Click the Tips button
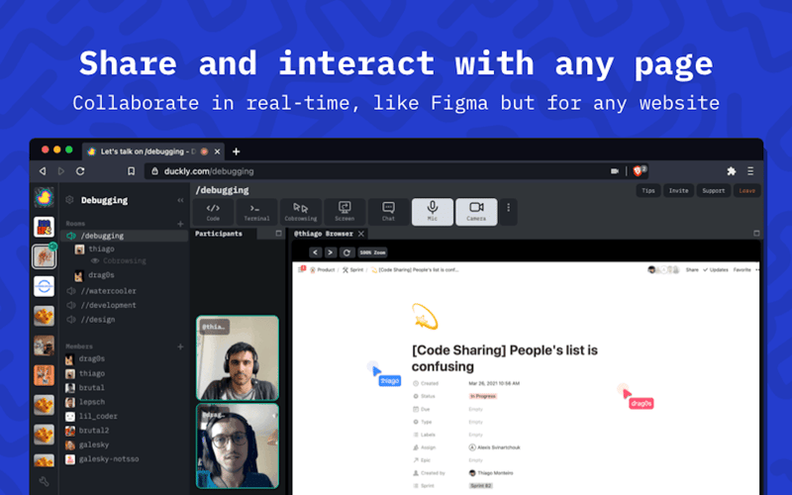Viewport: 792px width, 495px height. tap(648, 190)
